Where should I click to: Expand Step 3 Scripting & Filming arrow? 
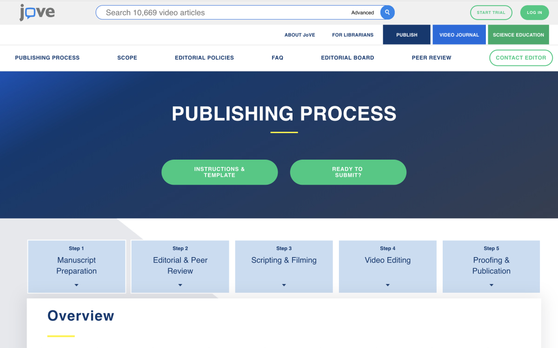point(284,285)
